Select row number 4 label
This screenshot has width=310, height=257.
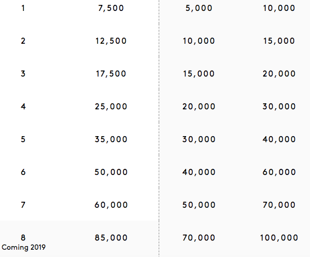[23, 107]
